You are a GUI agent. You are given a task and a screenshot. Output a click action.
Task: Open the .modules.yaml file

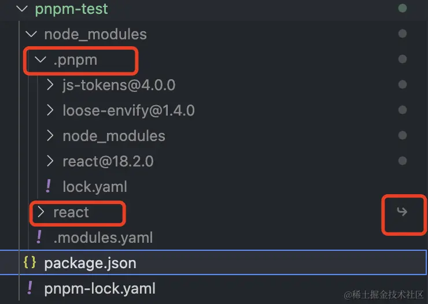point(103,238)
